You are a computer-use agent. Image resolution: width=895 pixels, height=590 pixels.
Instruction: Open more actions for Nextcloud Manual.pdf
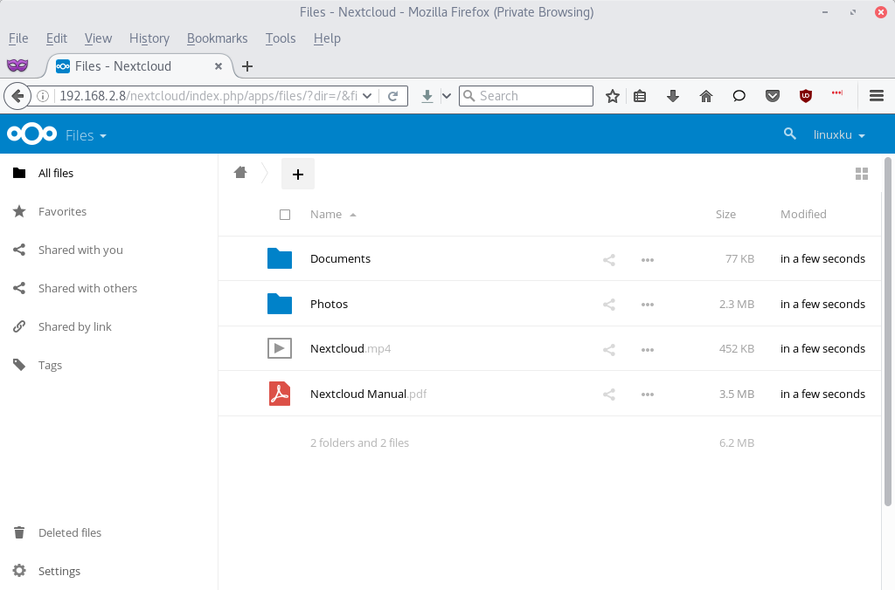[648, 394]
